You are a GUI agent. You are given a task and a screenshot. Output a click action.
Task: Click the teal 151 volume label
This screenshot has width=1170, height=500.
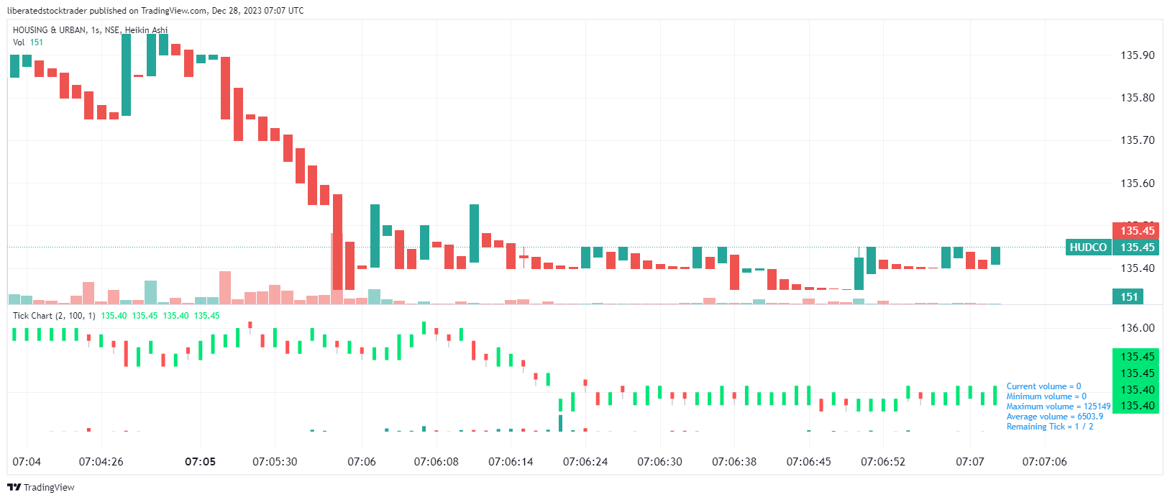[x=1129, y=297]
